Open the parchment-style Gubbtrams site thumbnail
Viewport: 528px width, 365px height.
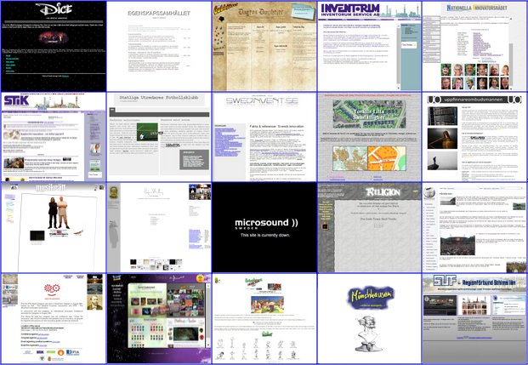click(264, 46)
